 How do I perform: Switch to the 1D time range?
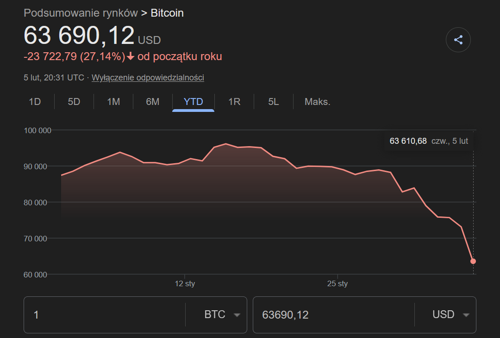[35, 102]
